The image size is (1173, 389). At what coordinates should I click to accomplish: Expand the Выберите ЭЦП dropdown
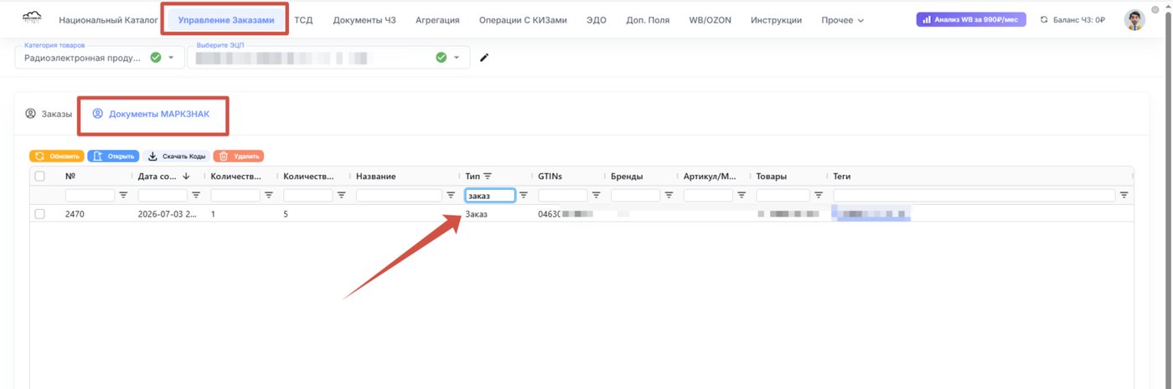pos(457,58)
